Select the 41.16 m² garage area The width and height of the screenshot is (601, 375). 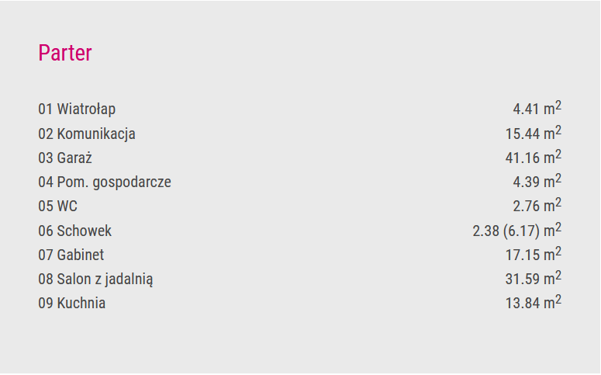click(x=534, y=157)
